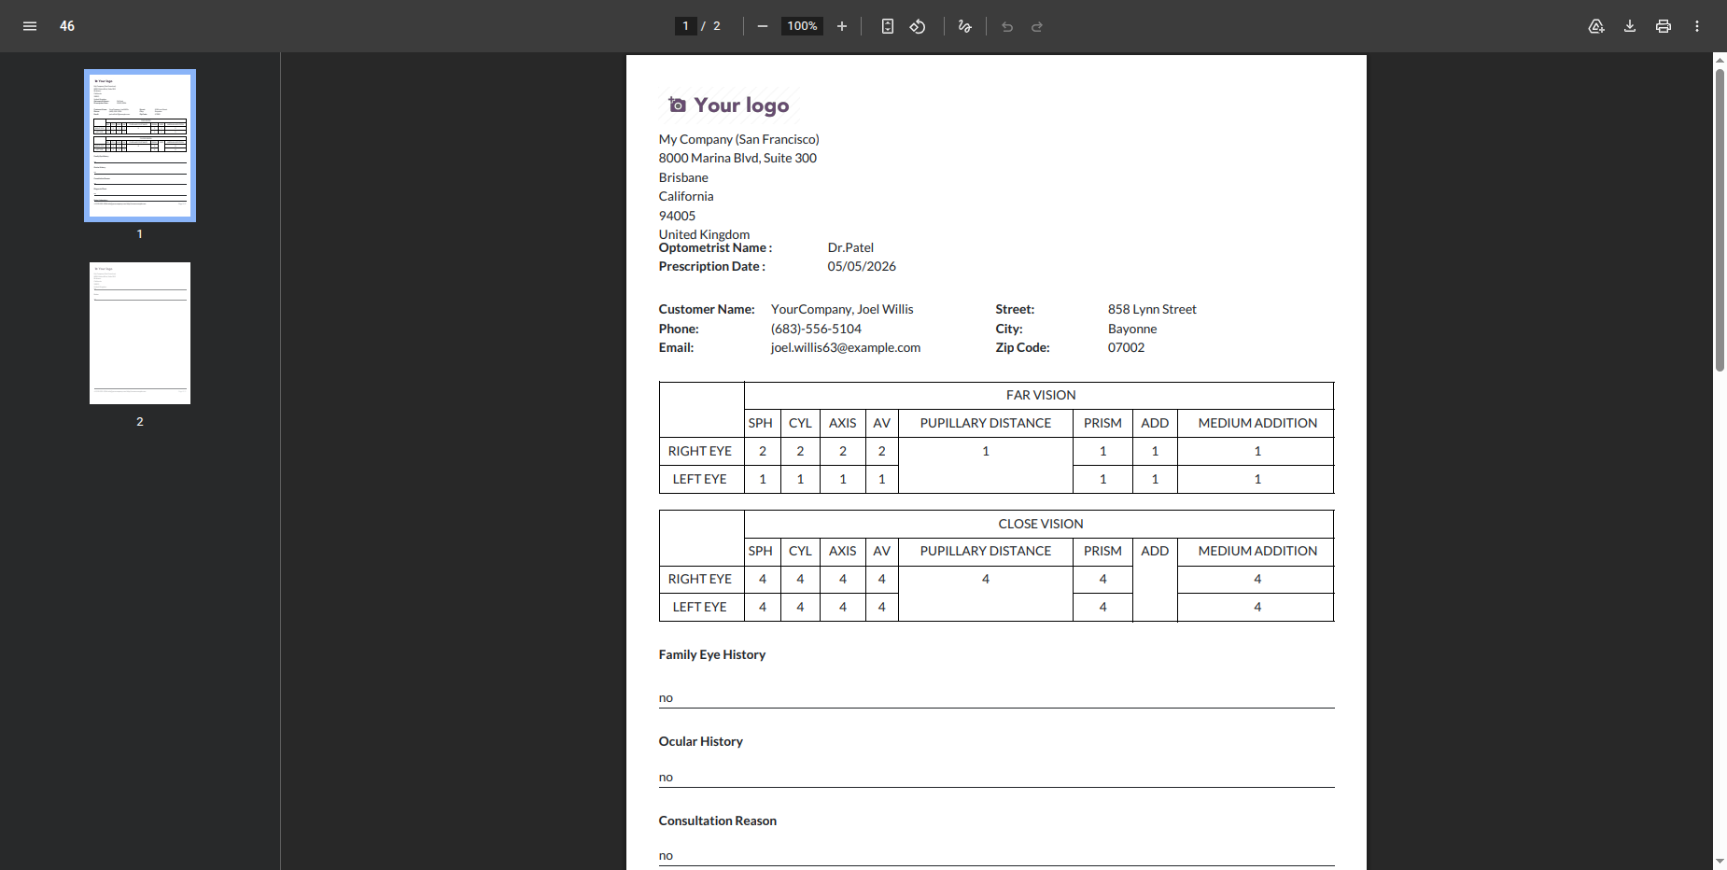1727x870 pixels.
Task: Click the scroll up arrow
Action: (1720, 60)
